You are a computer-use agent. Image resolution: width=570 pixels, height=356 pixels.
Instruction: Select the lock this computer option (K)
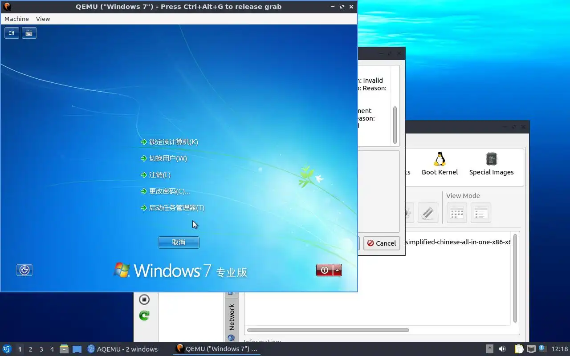pos(173,142)
